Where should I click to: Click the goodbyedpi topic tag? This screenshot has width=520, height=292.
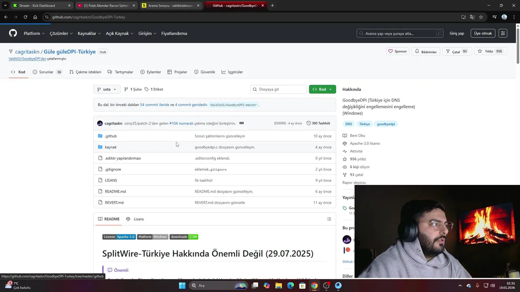coord(386,124)
